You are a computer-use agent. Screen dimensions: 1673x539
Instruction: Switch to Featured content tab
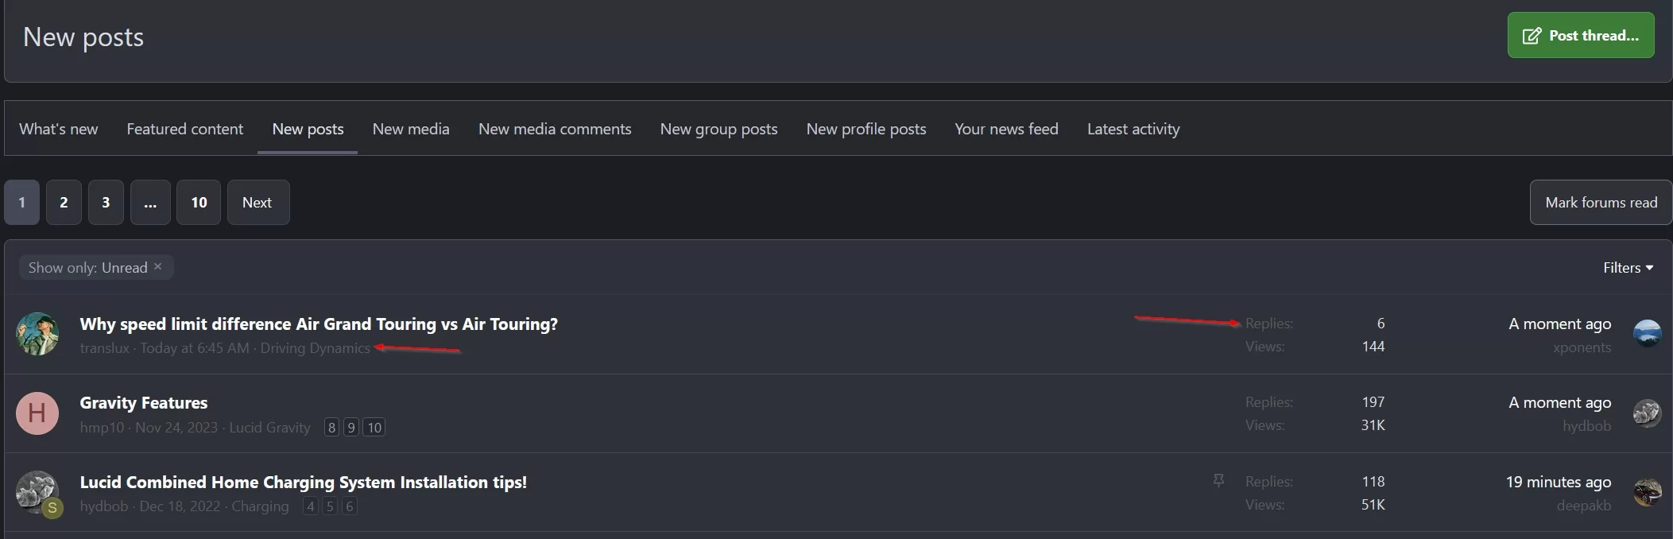click(x=184, y=129)
